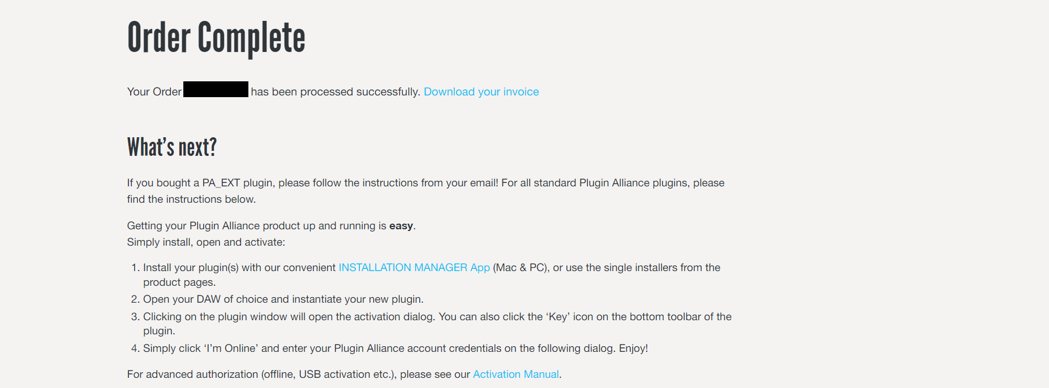
Task: Click the bold word 'easy'
Action: tap(401, 226)
